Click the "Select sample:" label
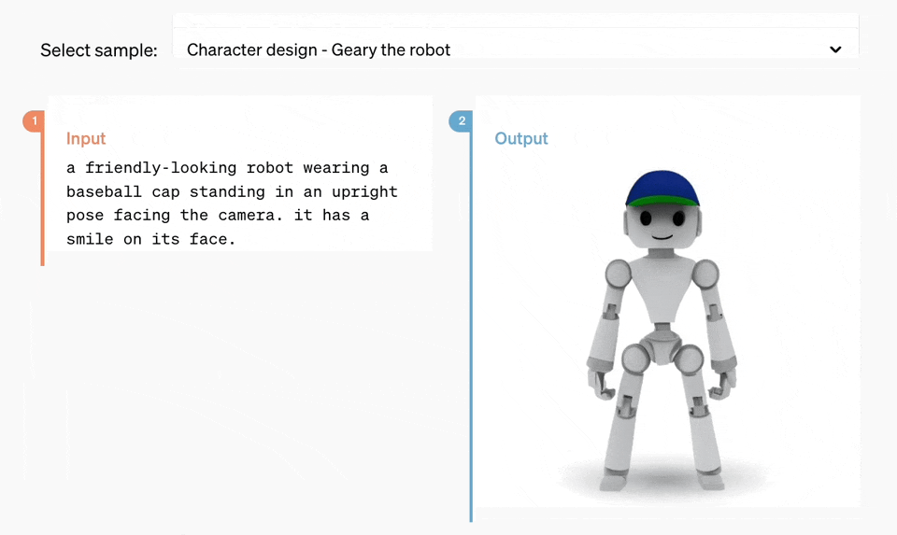The width and height of the screenshot is (897, 535). pyautogui.click(x=99, y=50)
